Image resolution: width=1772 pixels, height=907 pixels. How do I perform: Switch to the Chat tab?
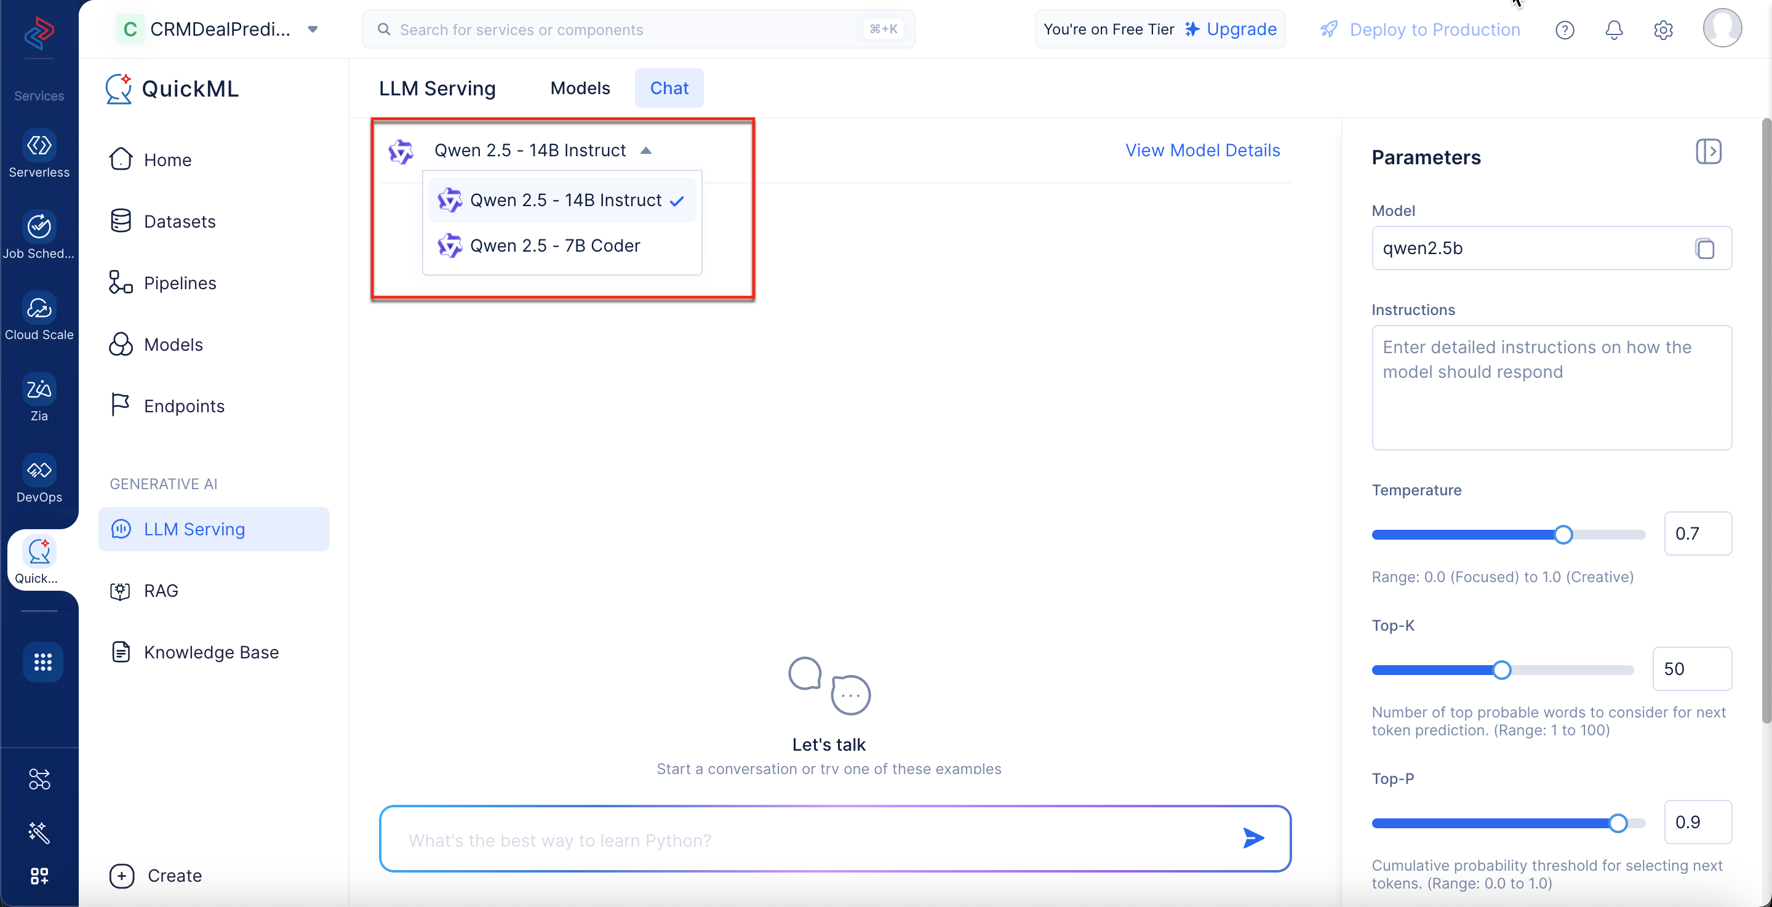point(669,88)
